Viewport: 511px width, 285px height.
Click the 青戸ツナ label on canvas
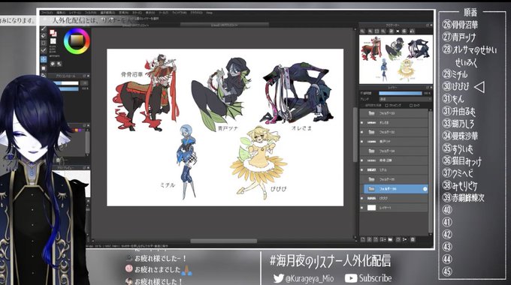[228, 129]
